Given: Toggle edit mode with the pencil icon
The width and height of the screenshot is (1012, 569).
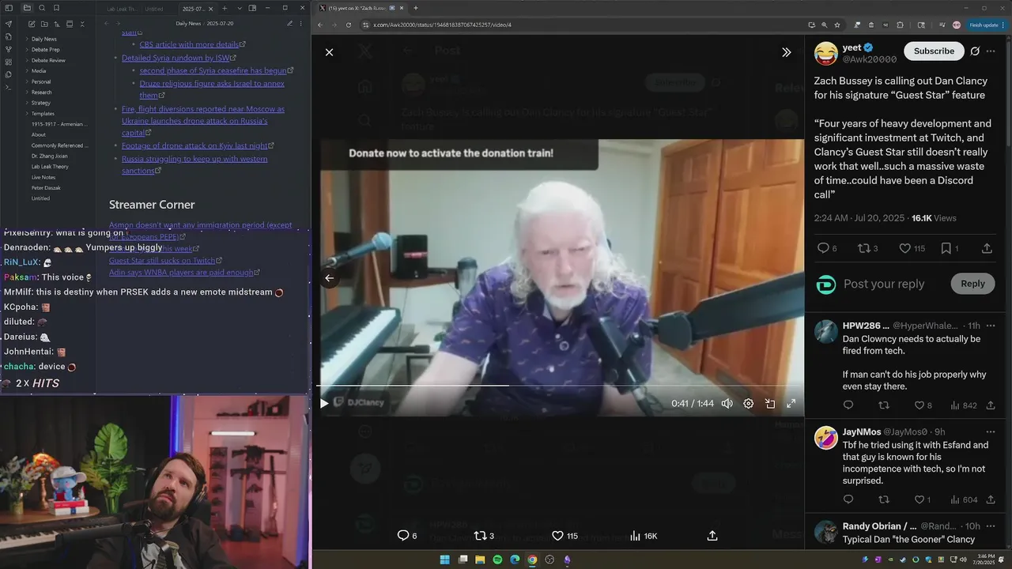Looking at the screenshot, I should (x=290, y=24).
